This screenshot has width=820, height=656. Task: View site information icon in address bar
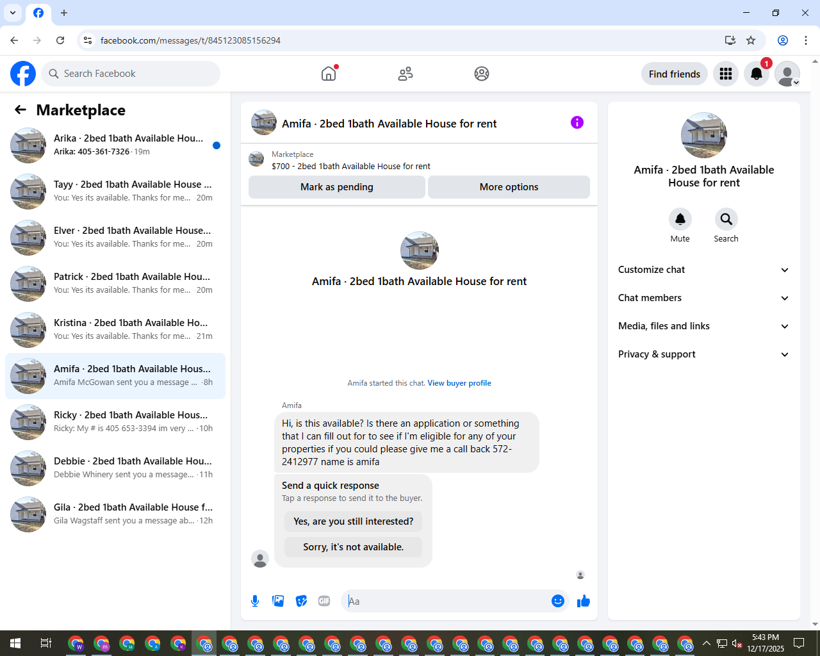88,40
